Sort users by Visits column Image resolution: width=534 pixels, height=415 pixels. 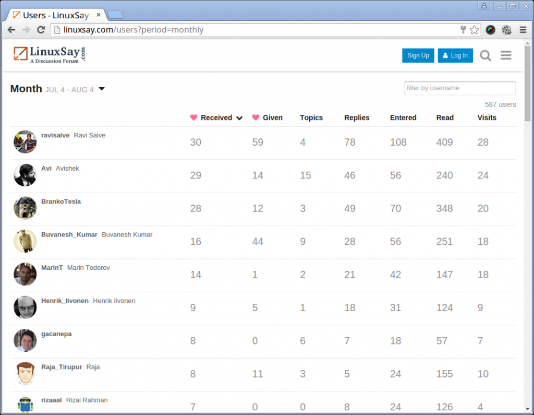point(487,118)
